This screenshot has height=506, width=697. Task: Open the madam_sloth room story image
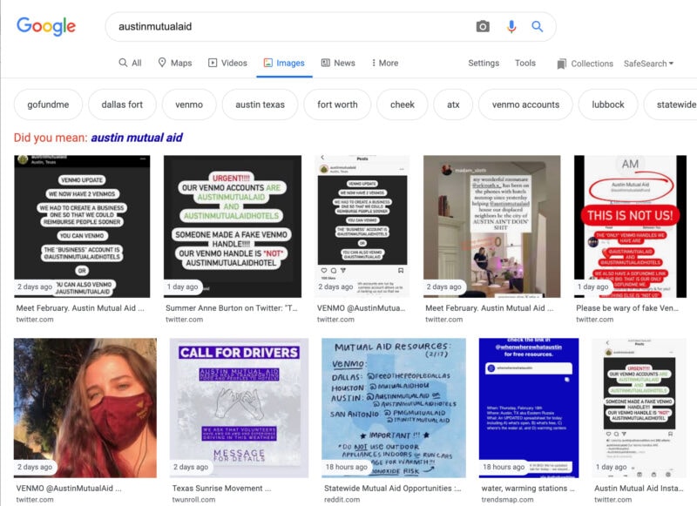(x=492, y=226)
